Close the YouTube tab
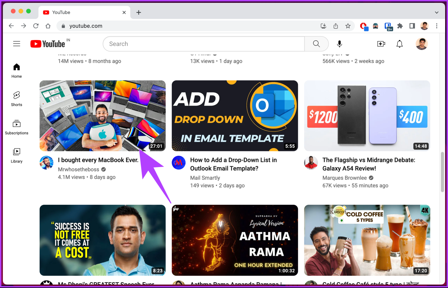 [124, 12]
